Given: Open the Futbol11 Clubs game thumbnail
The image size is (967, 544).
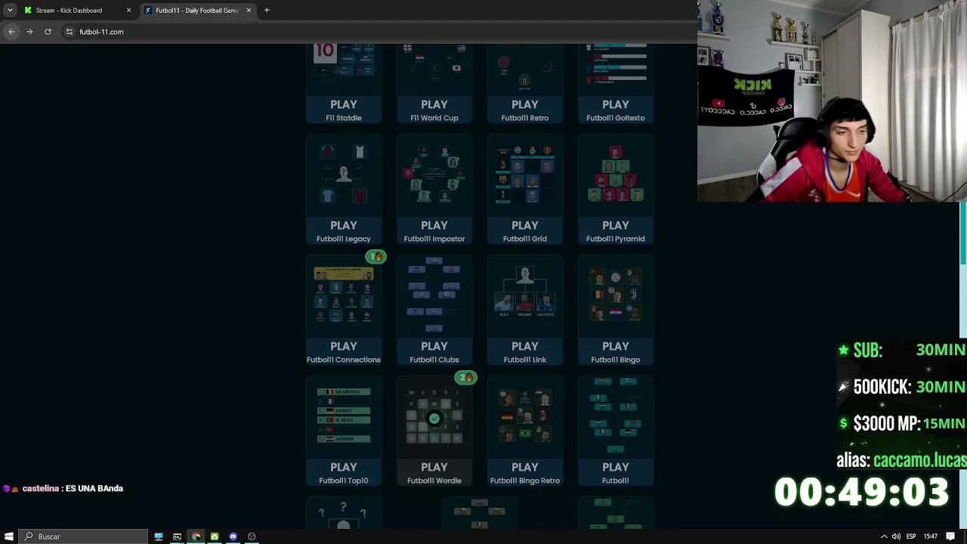Looking at the screenshot, I should click(434, 296).
